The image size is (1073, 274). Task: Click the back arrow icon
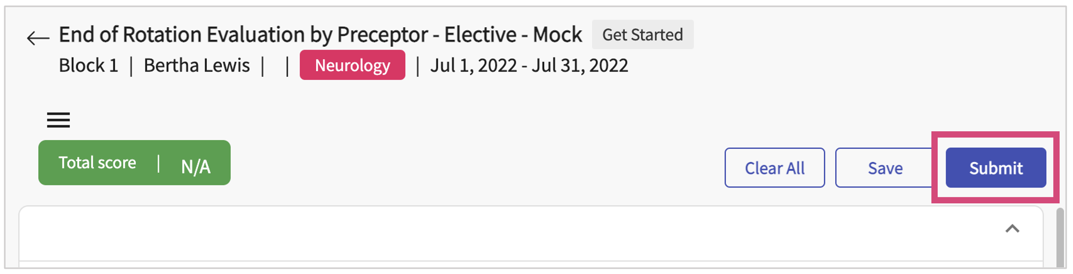38,38
